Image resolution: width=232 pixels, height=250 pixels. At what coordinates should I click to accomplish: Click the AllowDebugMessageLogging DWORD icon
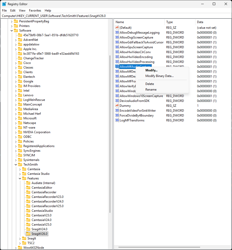click(x=117, y=32)
